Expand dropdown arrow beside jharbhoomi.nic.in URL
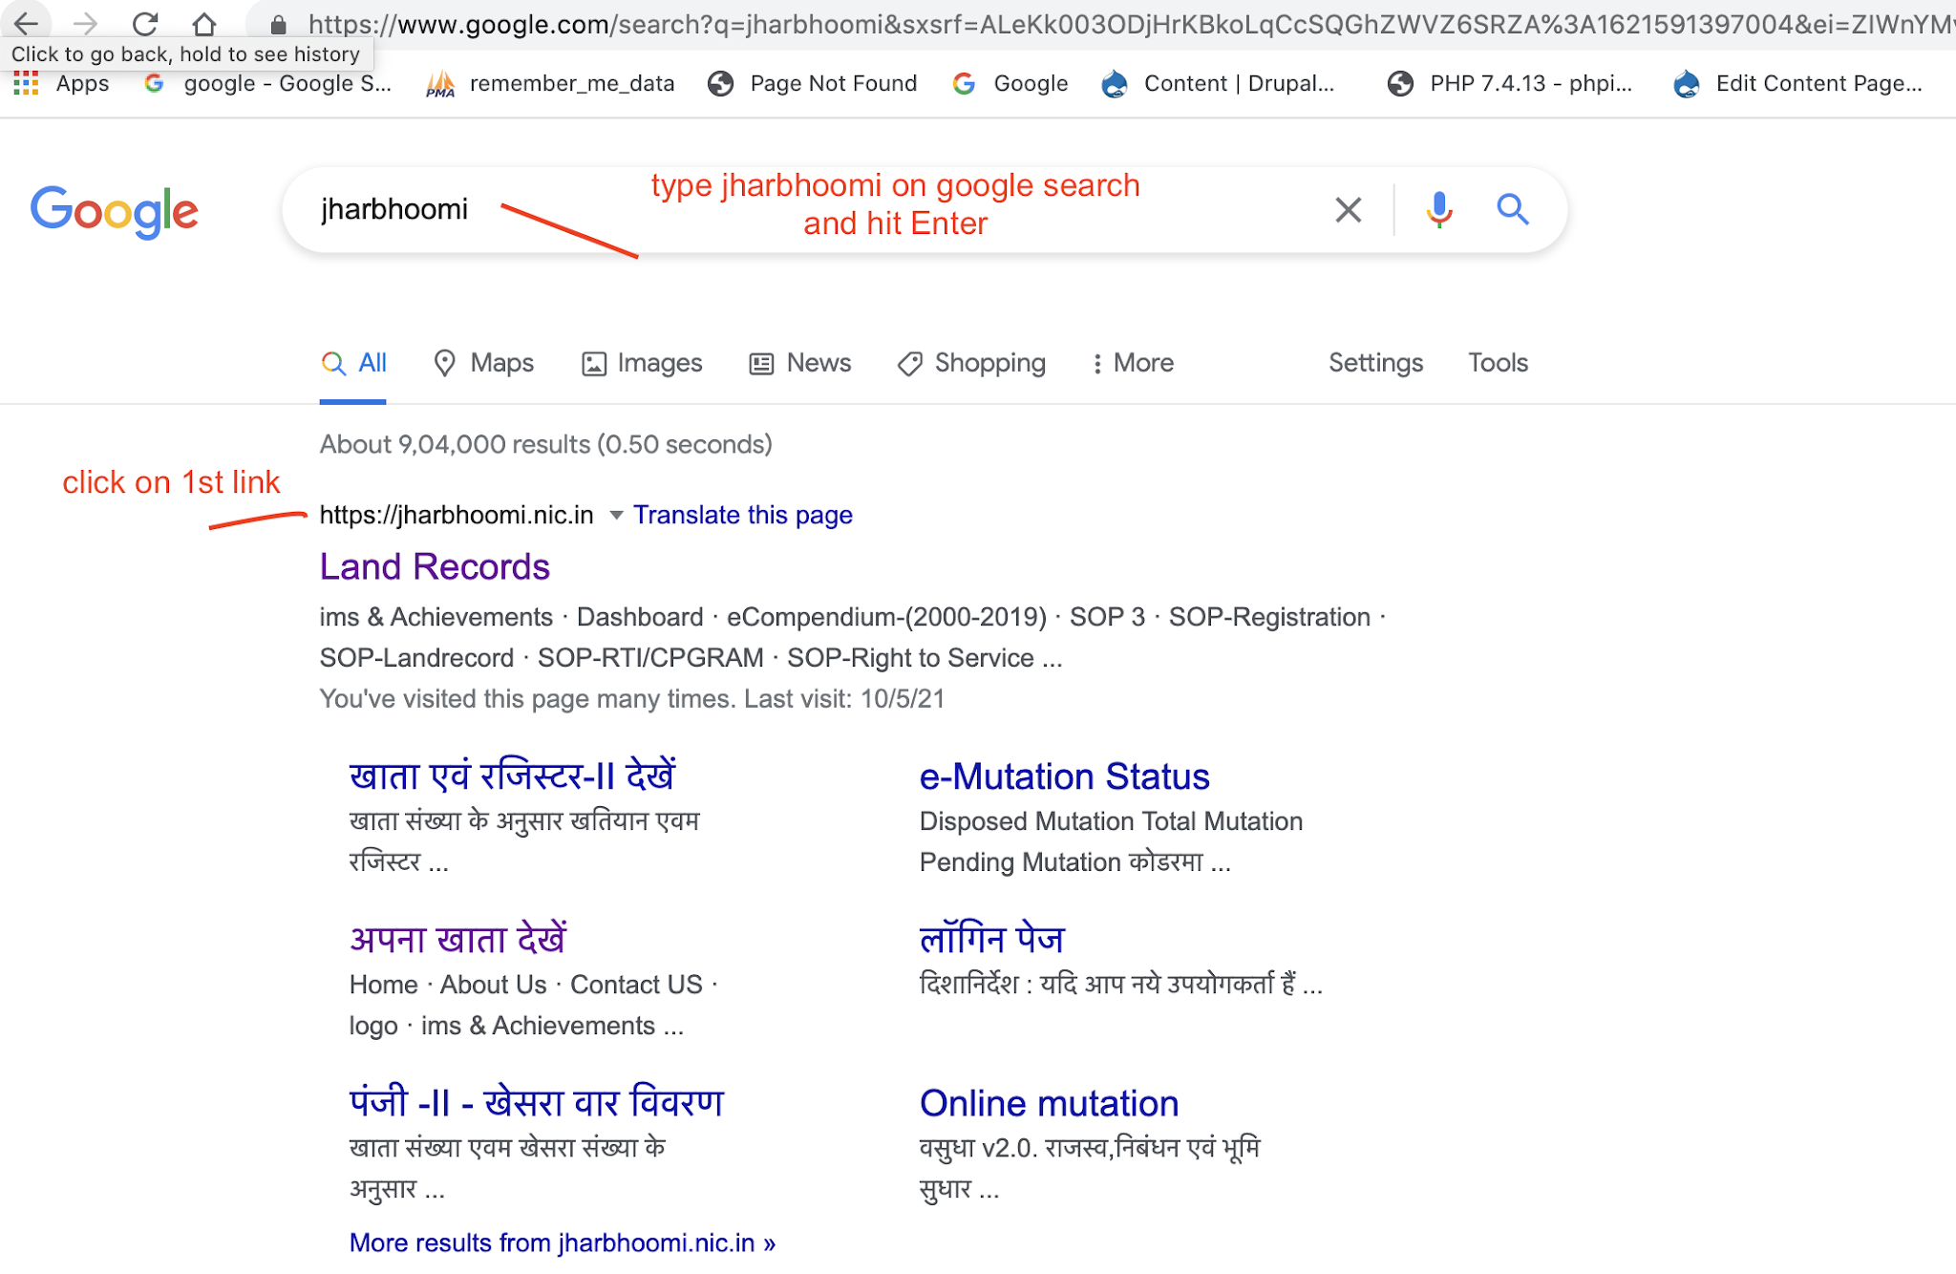This screenshot has width=1956, height=1274. pyautogui.click(x=617, y=516)
